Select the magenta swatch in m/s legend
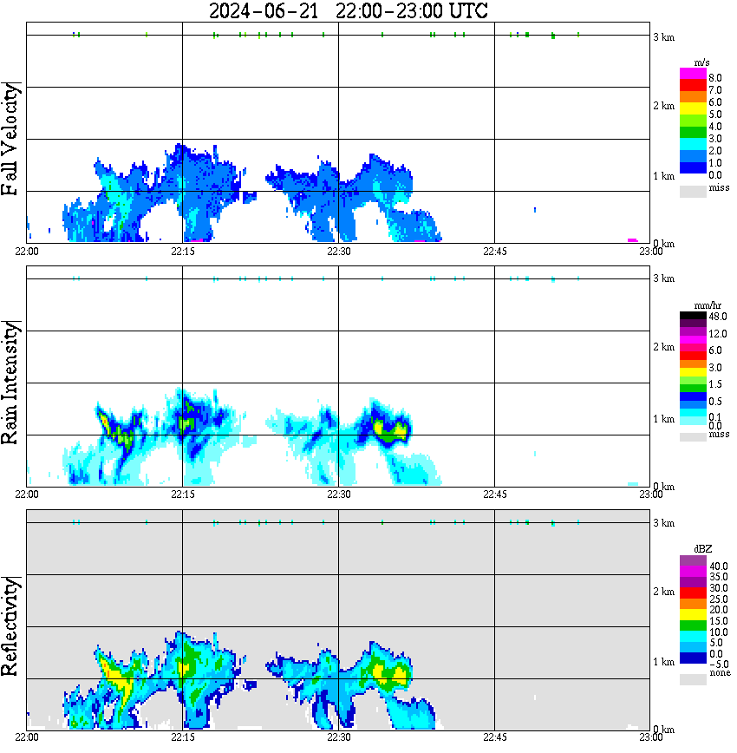The width and height of the screenshot is (737, 753). [x=693, y=74]
